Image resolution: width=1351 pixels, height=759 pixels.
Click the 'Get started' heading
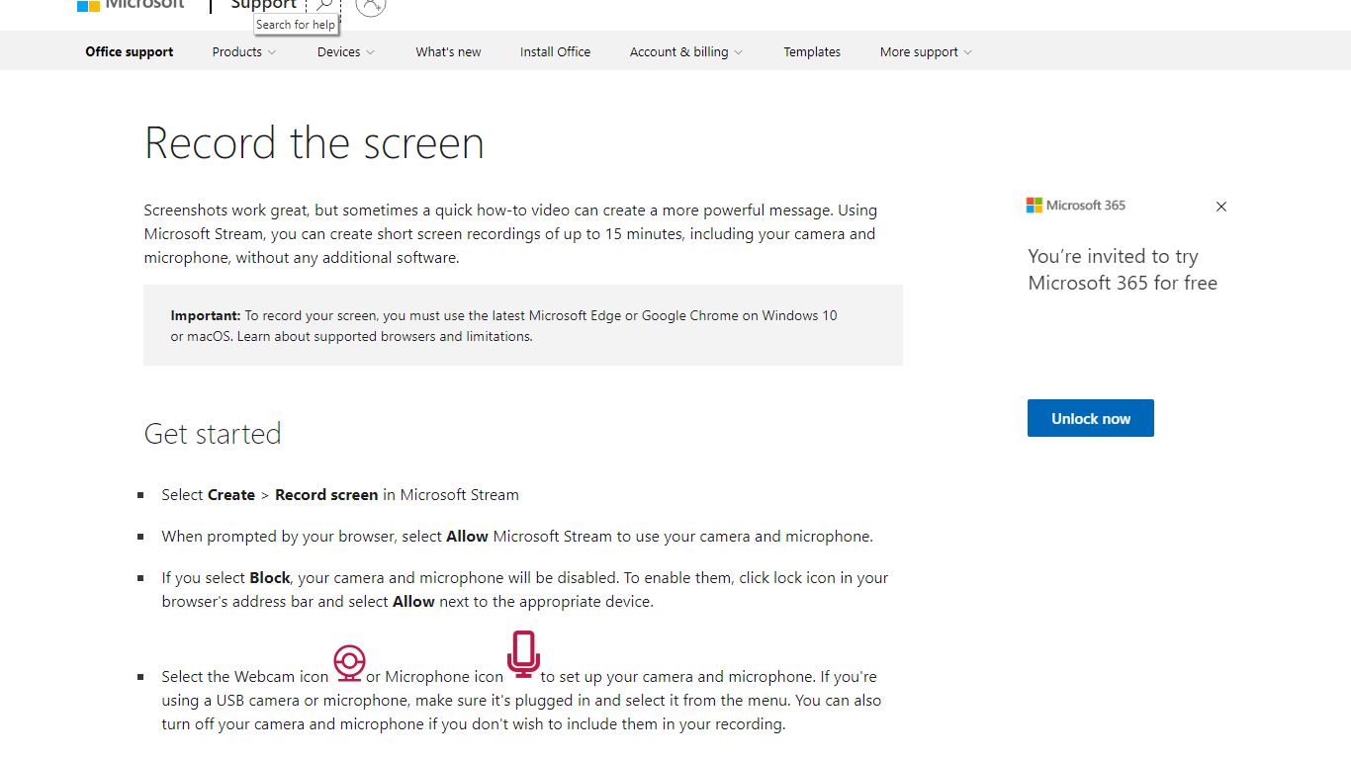tap(213, 434)
